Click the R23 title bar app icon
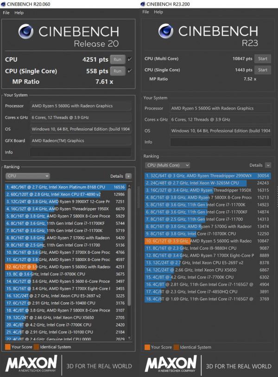 (145, 4)
